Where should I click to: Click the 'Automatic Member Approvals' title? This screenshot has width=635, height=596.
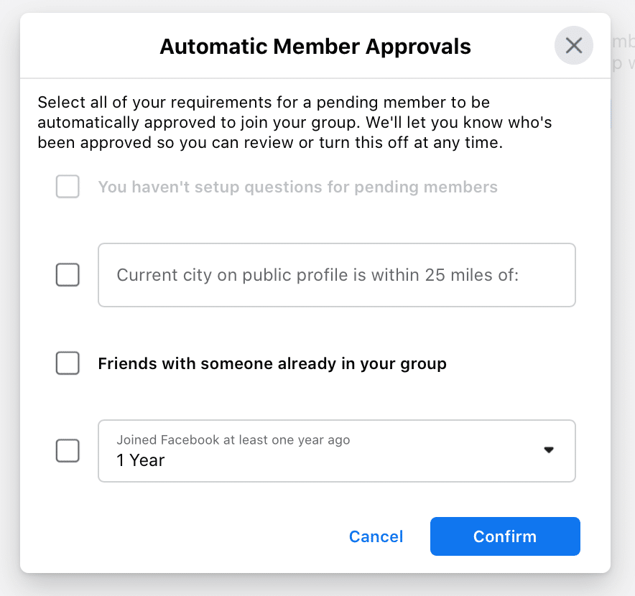pos(315,47)
